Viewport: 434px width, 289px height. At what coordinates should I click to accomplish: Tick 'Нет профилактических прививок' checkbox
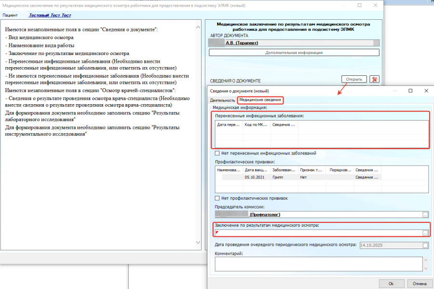click(x=217, y=198)
